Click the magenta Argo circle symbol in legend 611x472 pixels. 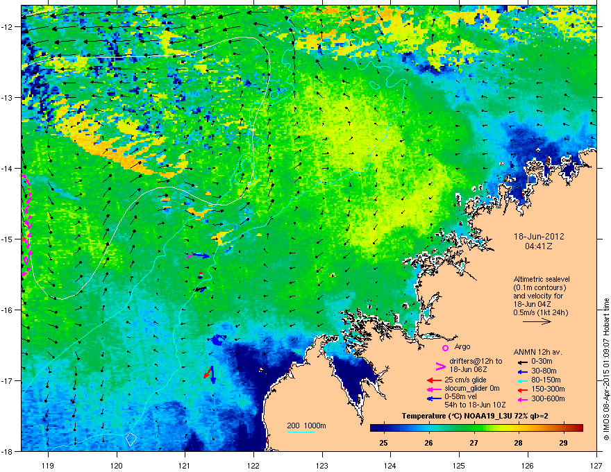[x=445, y=348]
